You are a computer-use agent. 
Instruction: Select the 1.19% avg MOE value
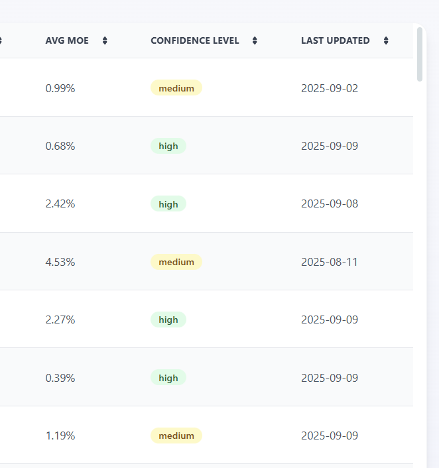60,436
